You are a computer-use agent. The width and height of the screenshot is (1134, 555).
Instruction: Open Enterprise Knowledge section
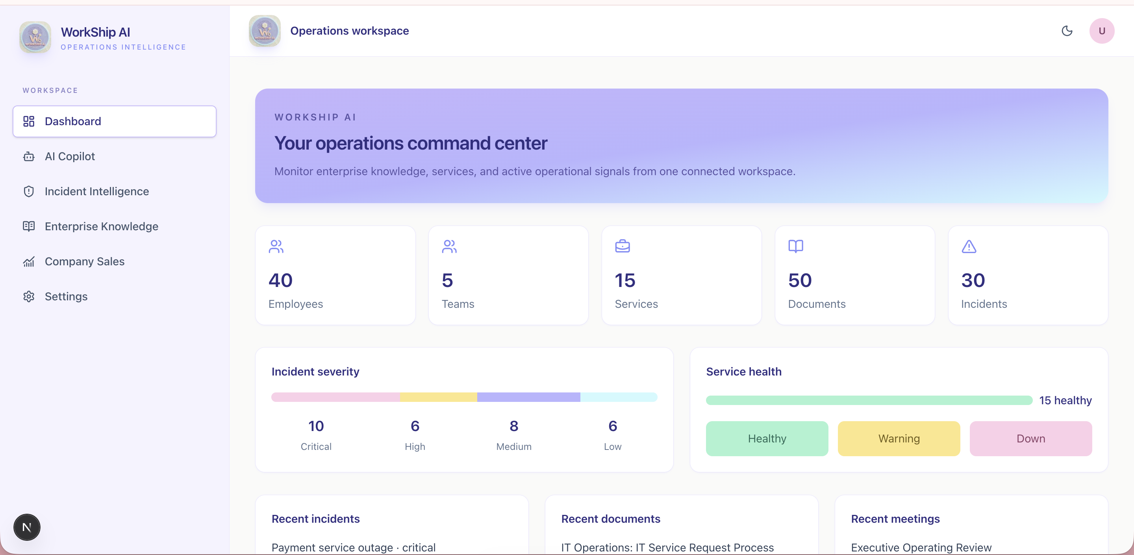point(115,226)
